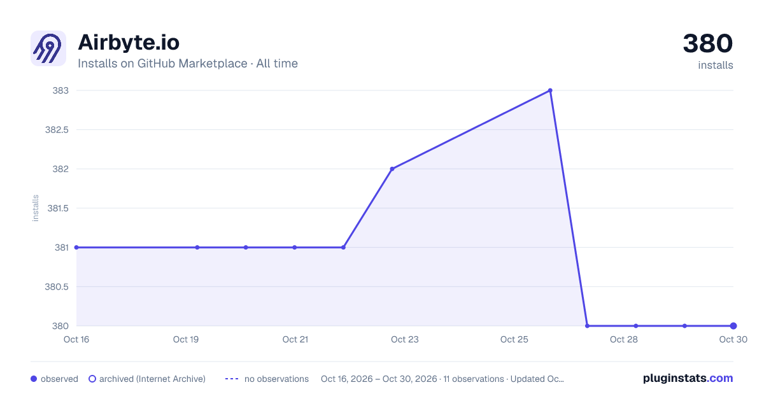Click the Oct 16 x-axis label
764x401 pixels.
coord(76,339)
